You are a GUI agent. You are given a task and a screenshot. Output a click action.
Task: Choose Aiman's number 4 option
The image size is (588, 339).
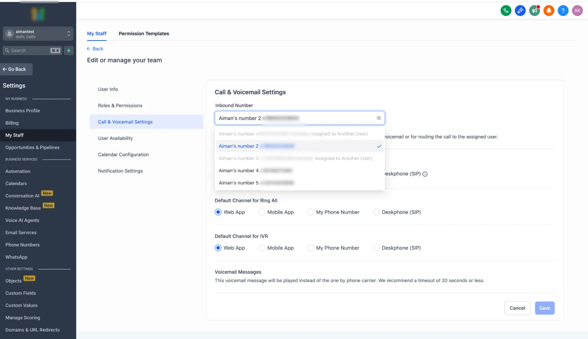click(x=300, y=171)
